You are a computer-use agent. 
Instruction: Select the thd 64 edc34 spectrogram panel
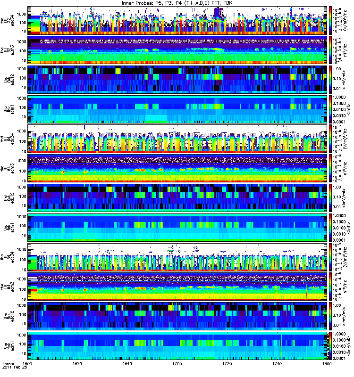point(177,139)
